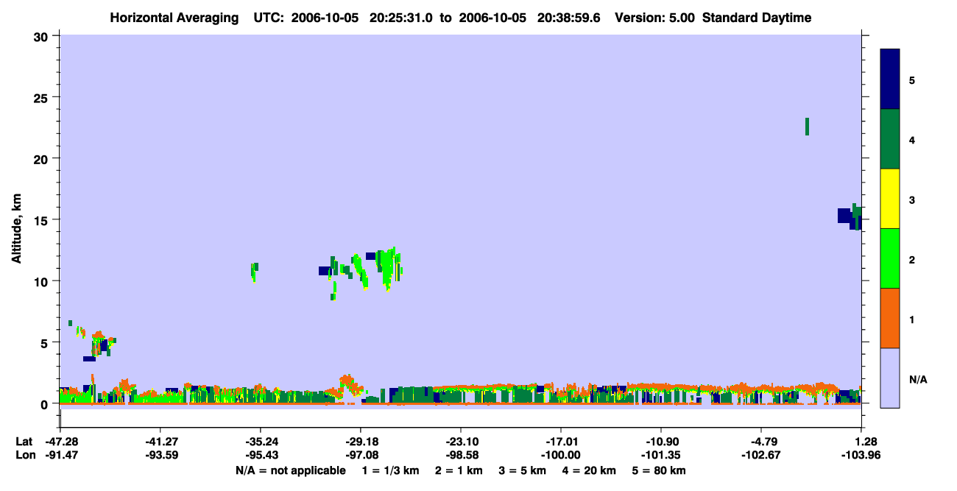Click the 'Version: 5.00' text

(654, 18)
